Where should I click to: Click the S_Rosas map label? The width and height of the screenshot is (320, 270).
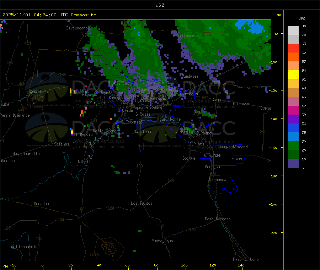click(143, 115)
